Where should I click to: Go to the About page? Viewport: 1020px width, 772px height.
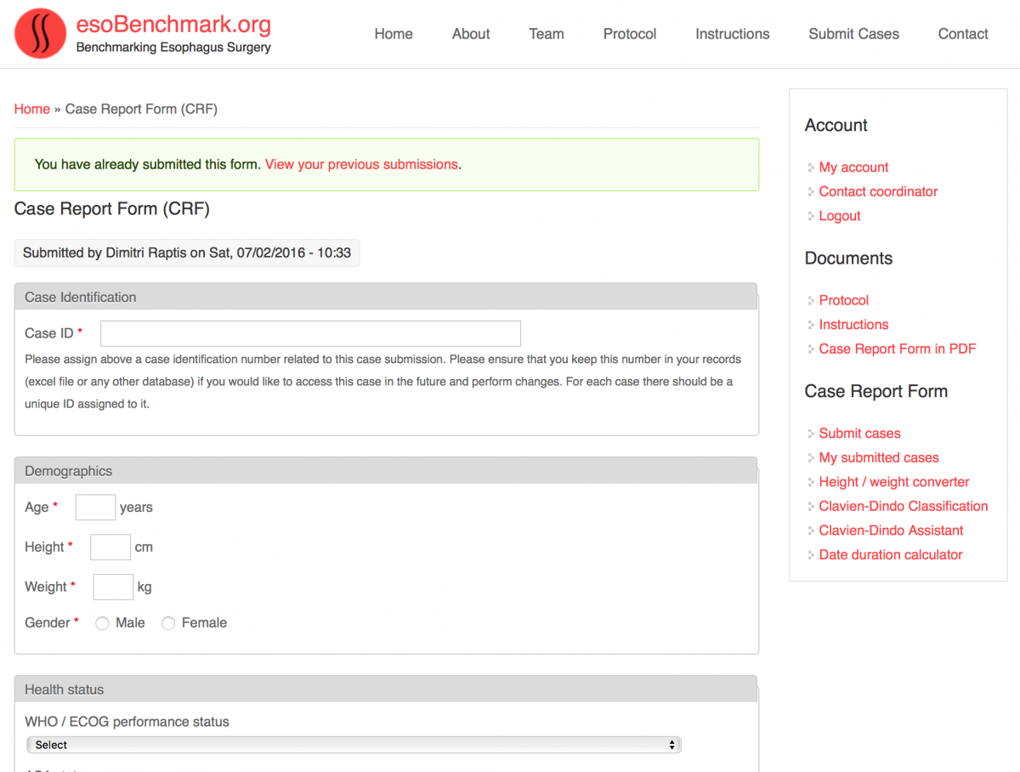471,34
